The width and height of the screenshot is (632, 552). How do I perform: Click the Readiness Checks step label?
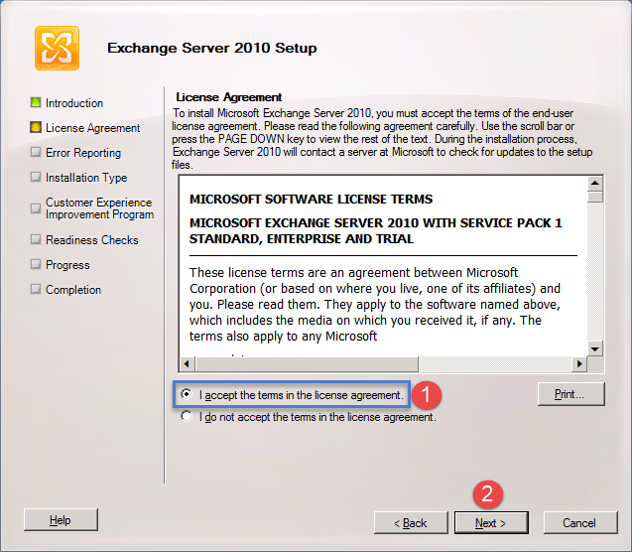[92, 240]
